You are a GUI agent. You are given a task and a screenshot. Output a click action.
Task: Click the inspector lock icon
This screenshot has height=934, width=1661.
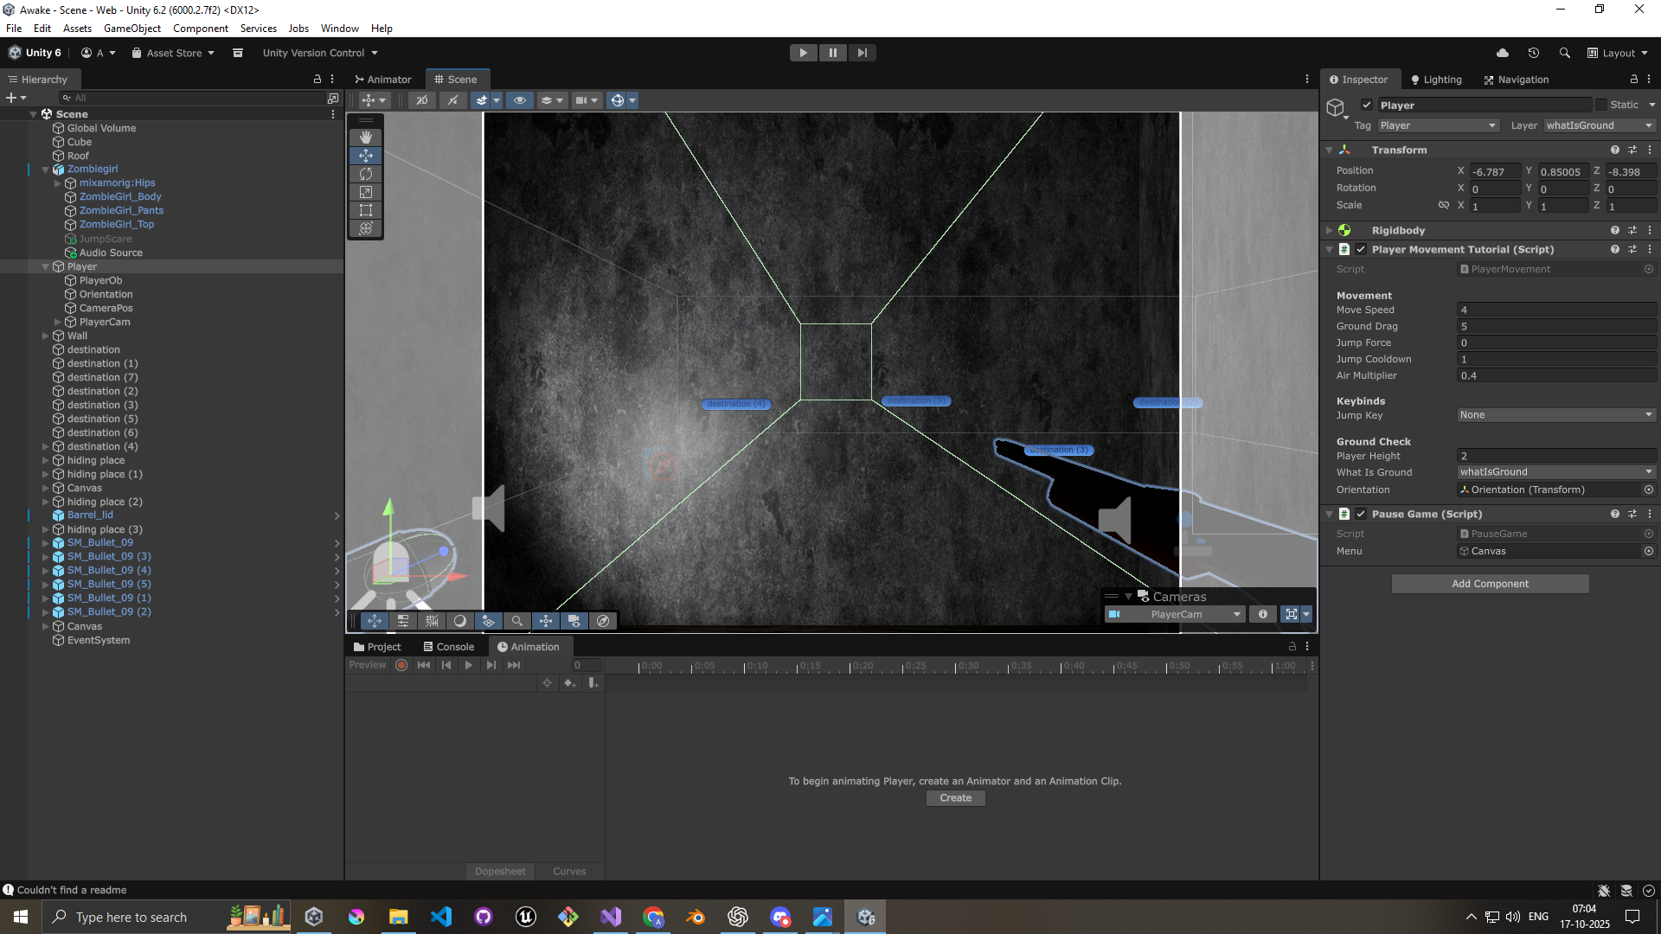click(1633, 79)
